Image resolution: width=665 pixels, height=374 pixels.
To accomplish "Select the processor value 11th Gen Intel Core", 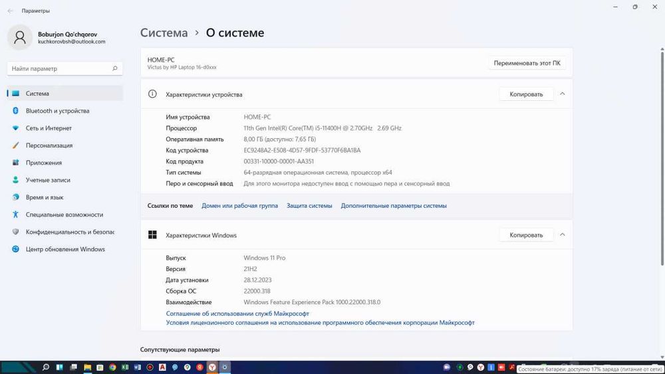I will click(x=323, y=128).
